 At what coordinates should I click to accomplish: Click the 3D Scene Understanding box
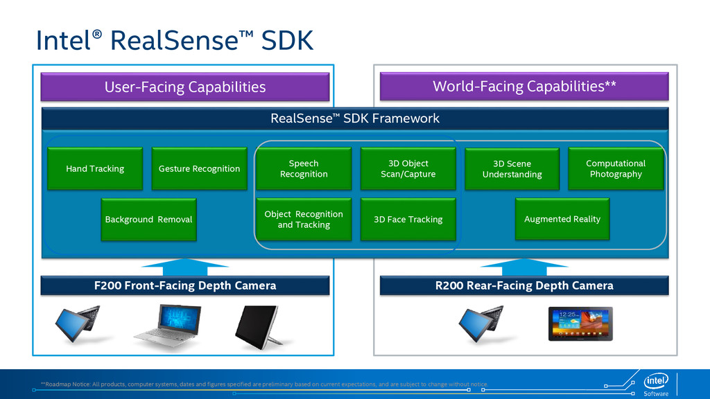[512, 169]
